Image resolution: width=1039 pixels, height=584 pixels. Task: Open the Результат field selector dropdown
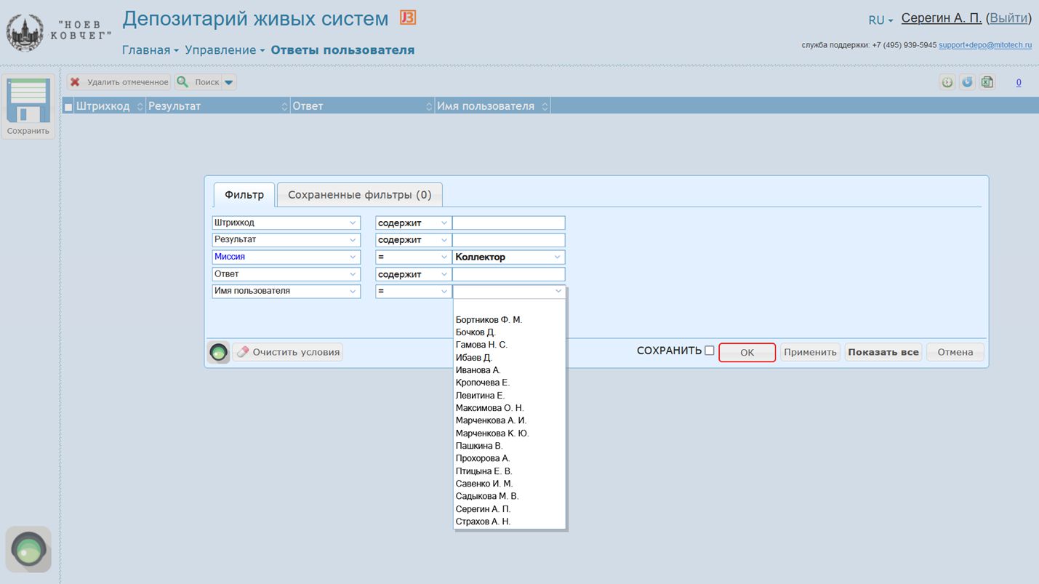(286, 240)
